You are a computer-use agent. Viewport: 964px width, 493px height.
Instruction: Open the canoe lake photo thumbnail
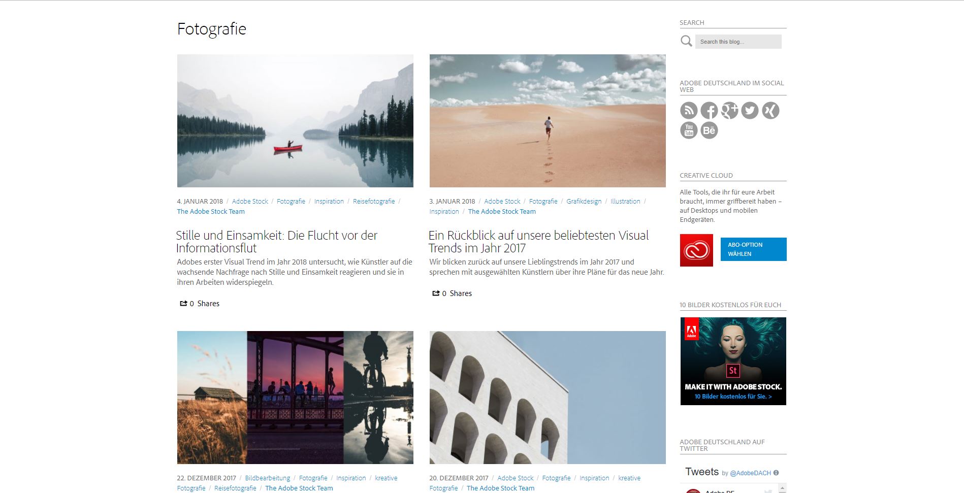pos(295,121)
